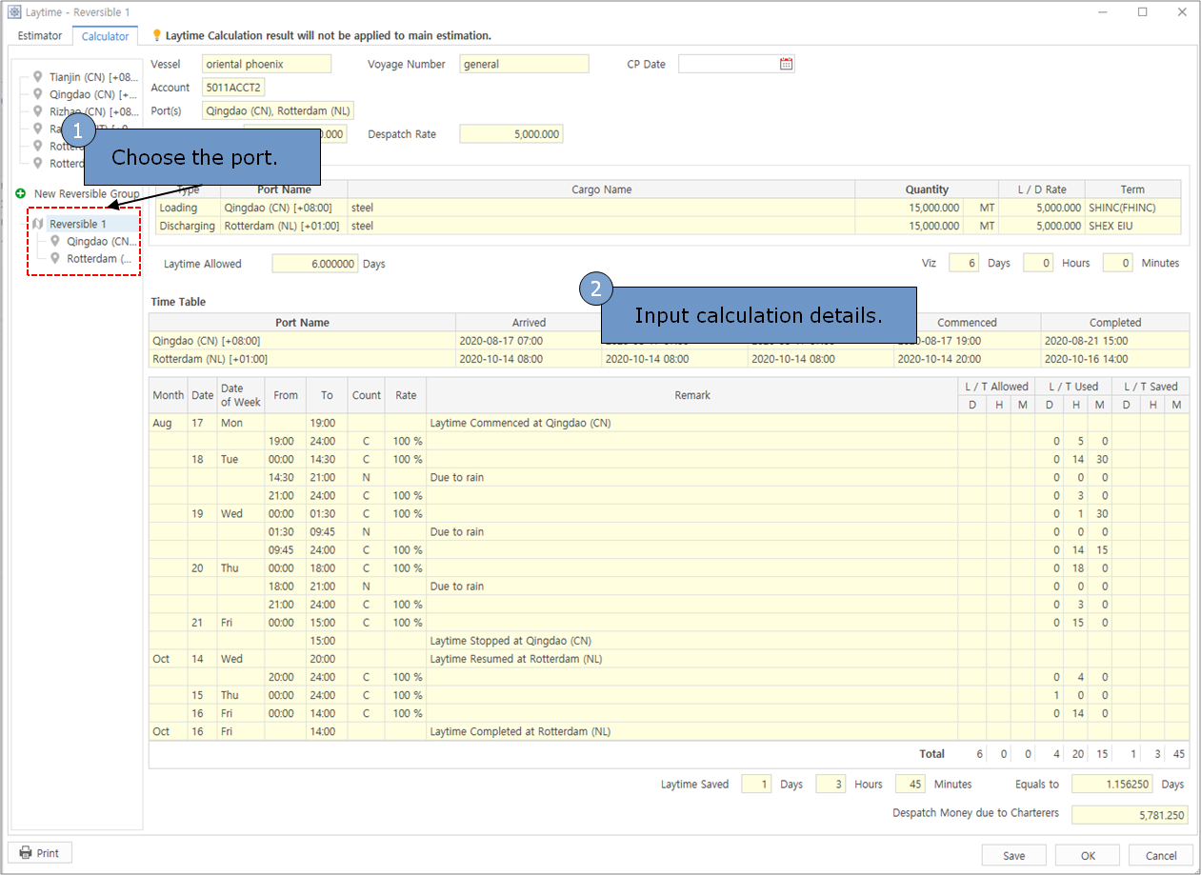Click the Count column header
Screen dimensions: 1201x875
(x=367, y=395)
